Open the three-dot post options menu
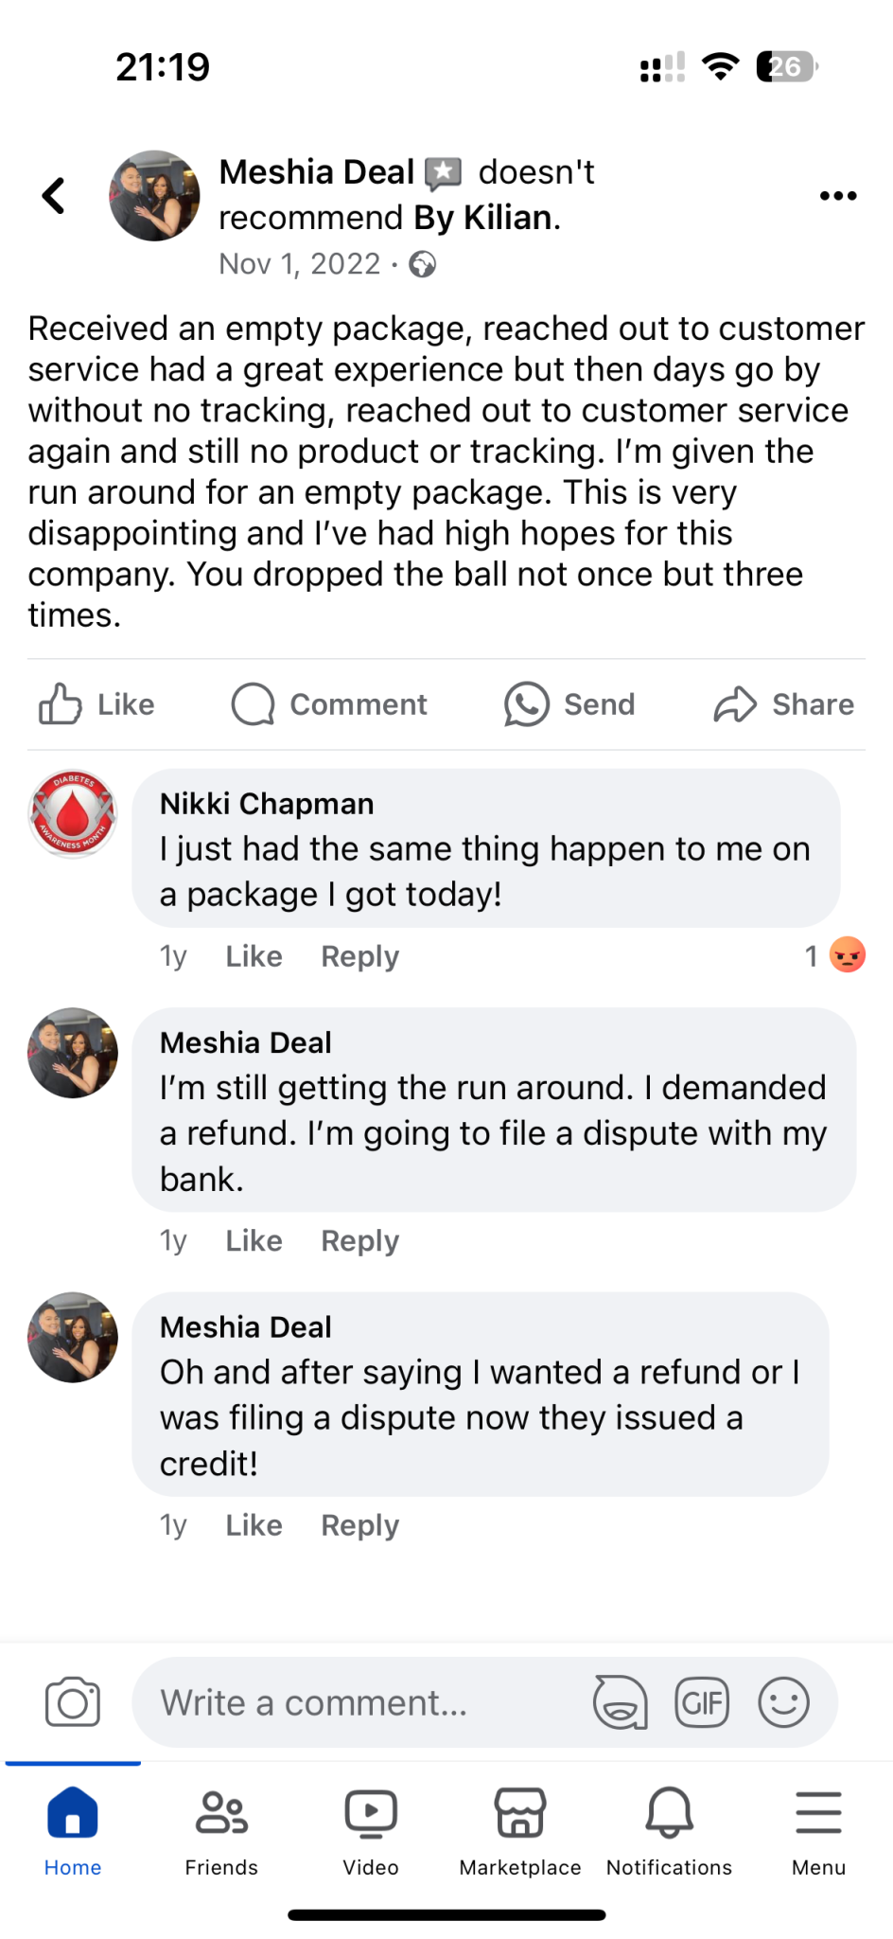Viewport: 893px width, 1939px height. click(x=838, y=196)
